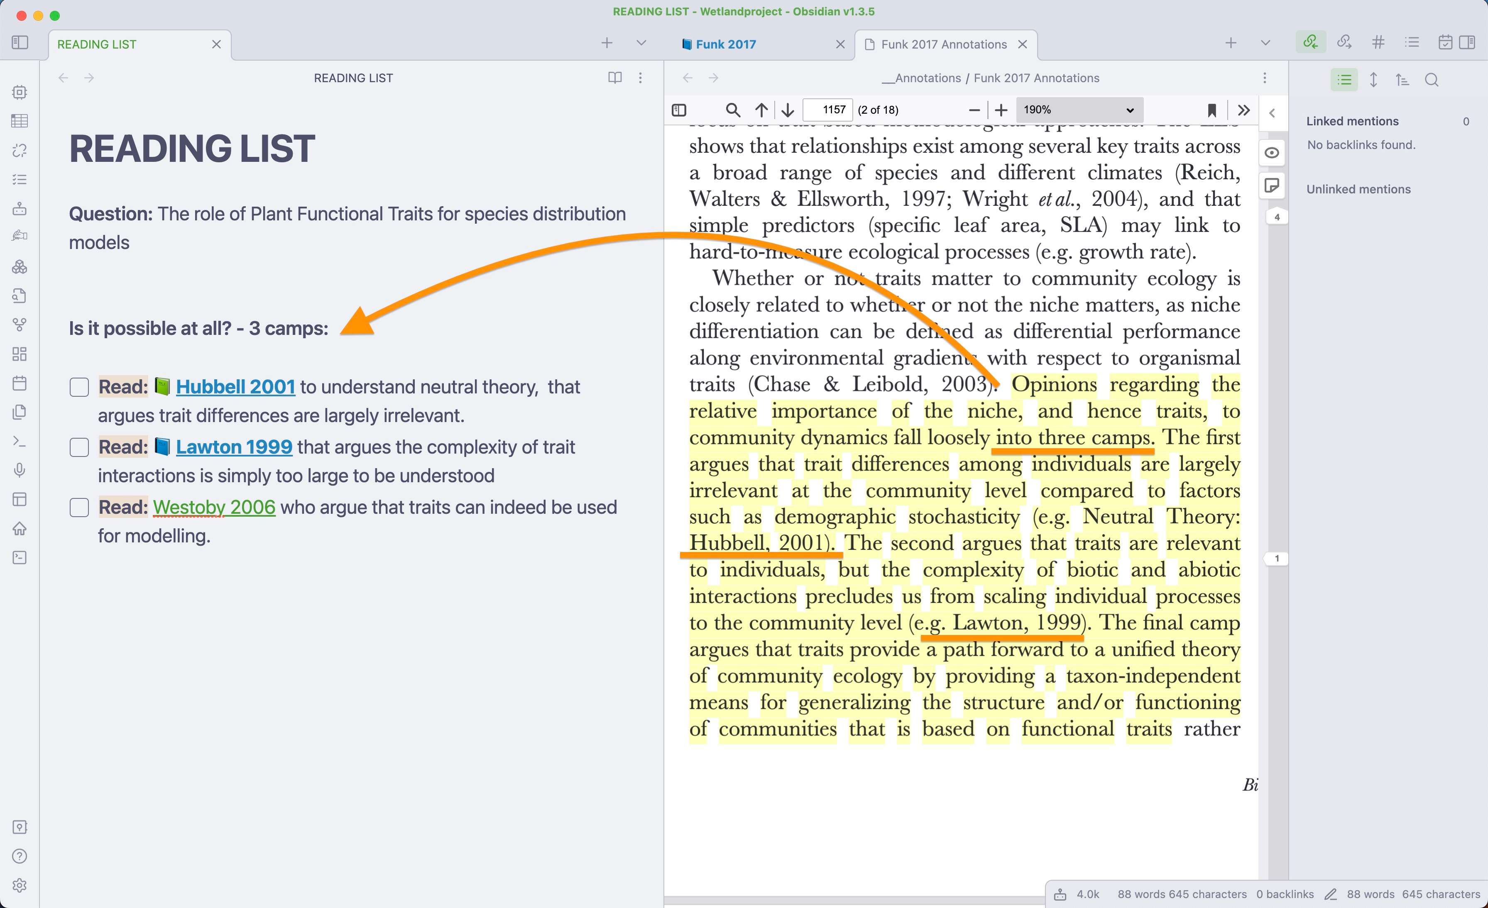Navigate back in Annotations pane

(x=687, y=78)
